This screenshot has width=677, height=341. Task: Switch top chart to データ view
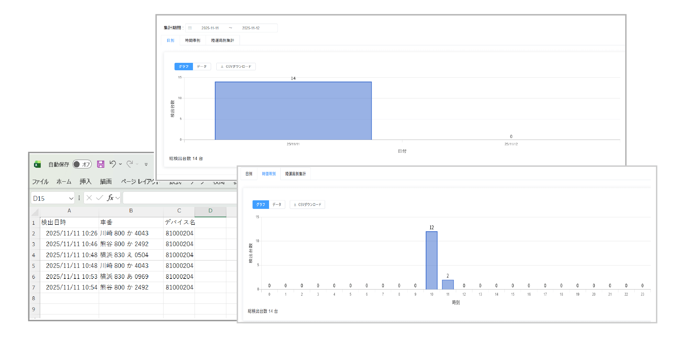(x=202, y=67)
